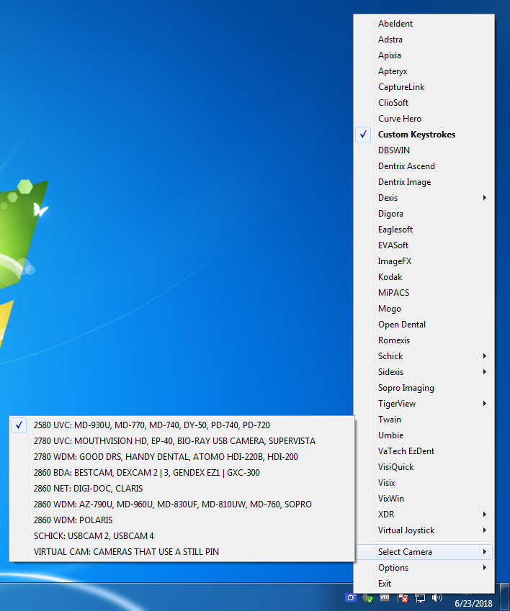Select Apteryx in the menu
The image size is (510, 611).
pyautogui.click(x=424, y=71)
